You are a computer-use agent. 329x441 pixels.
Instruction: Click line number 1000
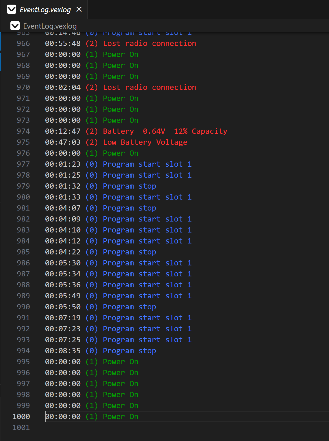[21, 416]
